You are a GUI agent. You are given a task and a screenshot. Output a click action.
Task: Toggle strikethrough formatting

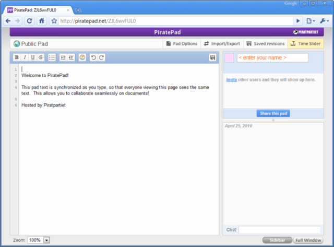pos(41,57)
